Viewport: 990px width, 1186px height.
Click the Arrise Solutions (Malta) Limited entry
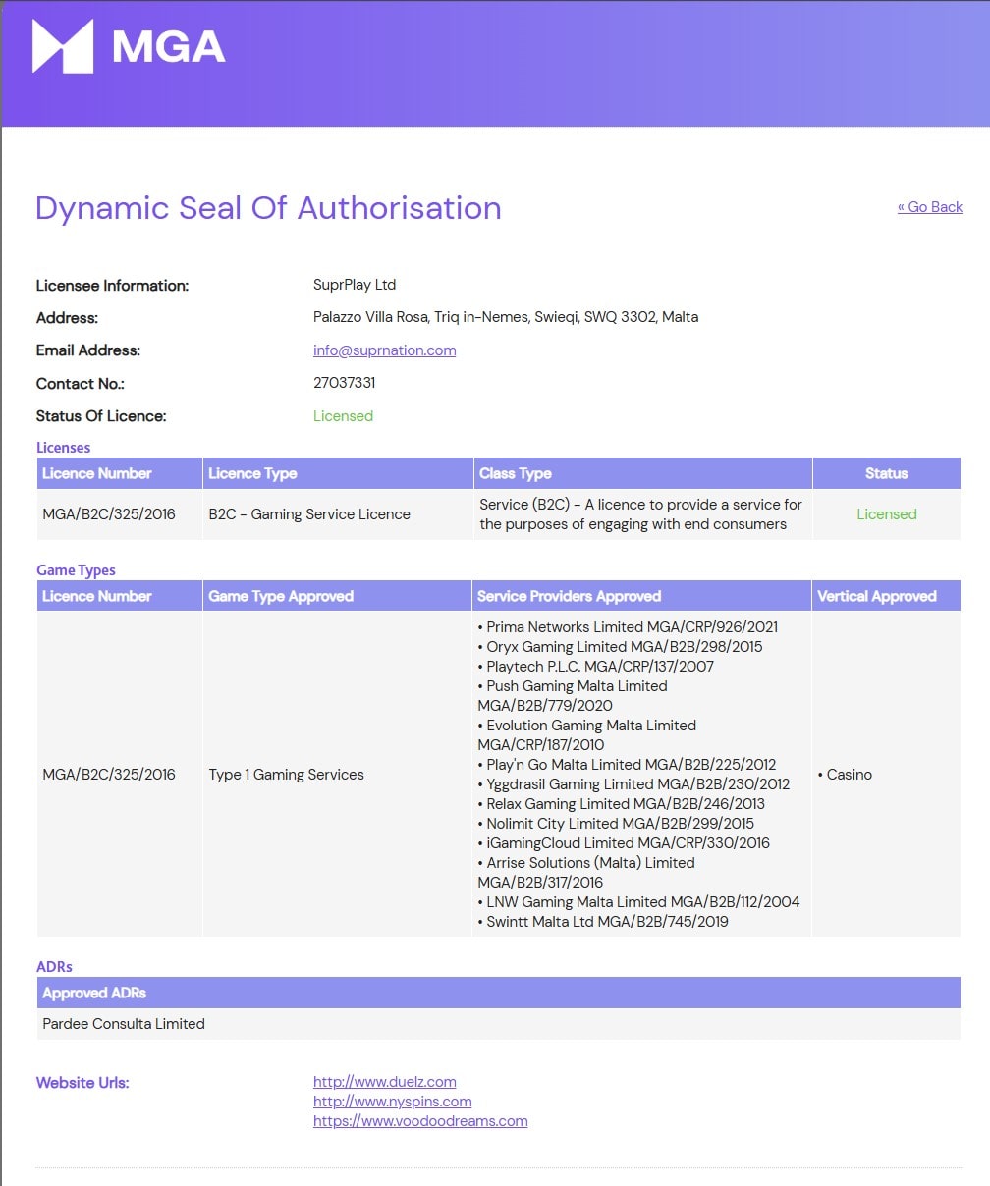click(x=586, y=872)
